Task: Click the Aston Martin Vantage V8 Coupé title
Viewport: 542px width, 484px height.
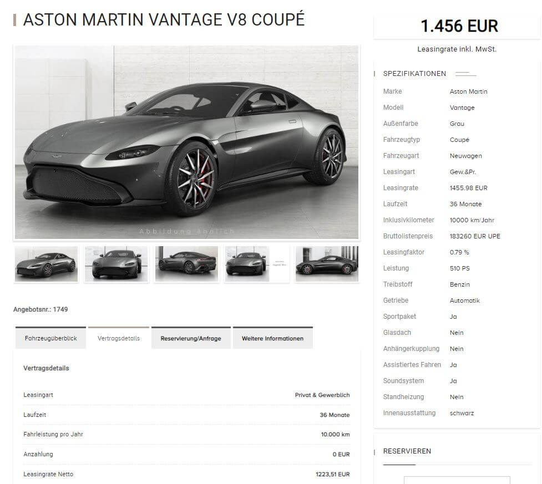Action: [x=164, y=19]
